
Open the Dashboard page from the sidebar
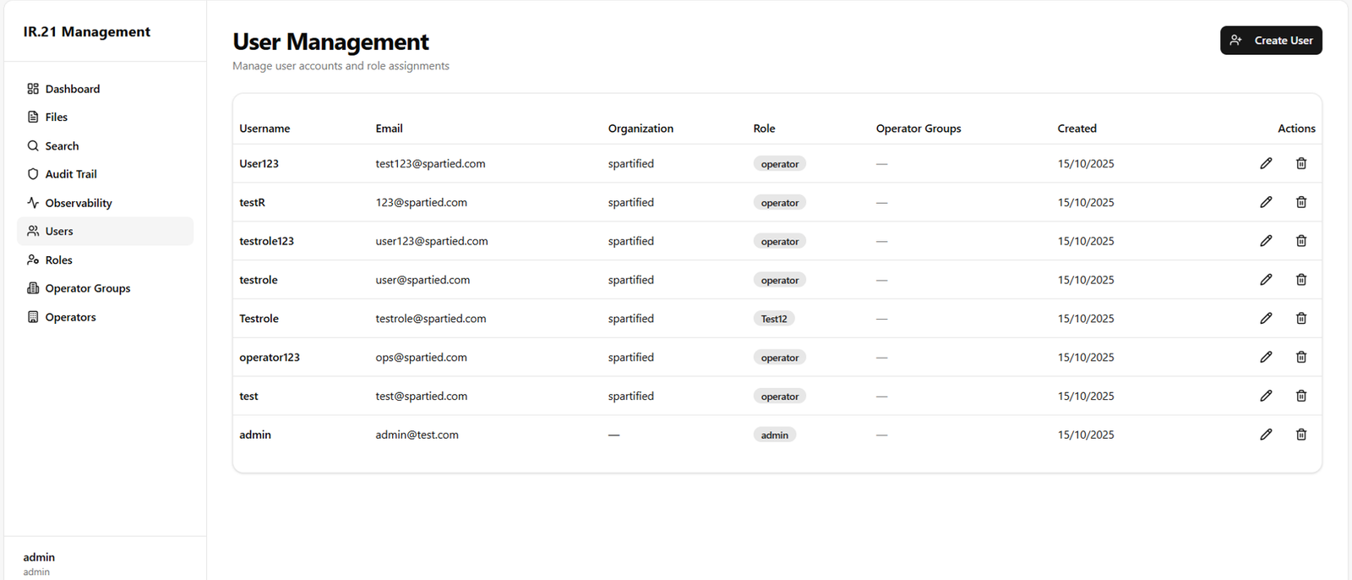(x=72, y=89)
